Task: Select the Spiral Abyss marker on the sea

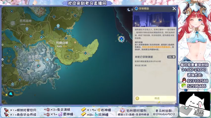Action: click(121, 39)
